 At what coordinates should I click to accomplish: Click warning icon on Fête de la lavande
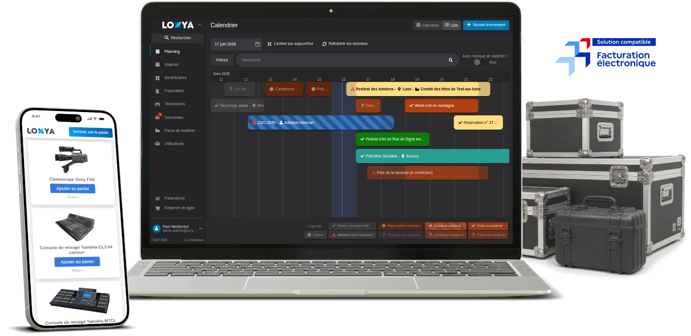tap(373, 172)
